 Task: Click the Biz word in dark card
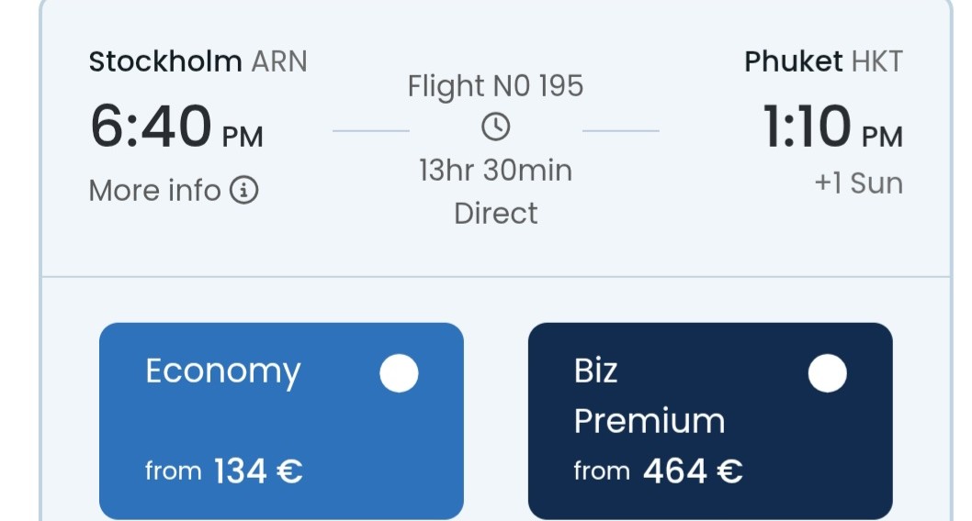(x=595, y=371)
